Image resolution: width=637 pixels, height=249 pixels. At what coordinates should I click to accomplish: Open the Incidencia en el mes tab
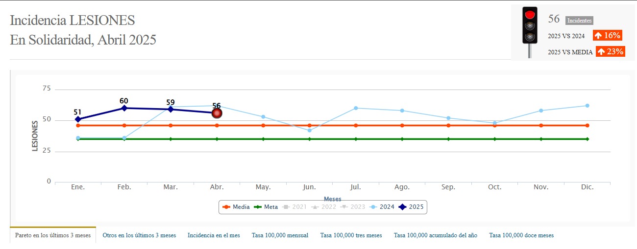[214, 235]
